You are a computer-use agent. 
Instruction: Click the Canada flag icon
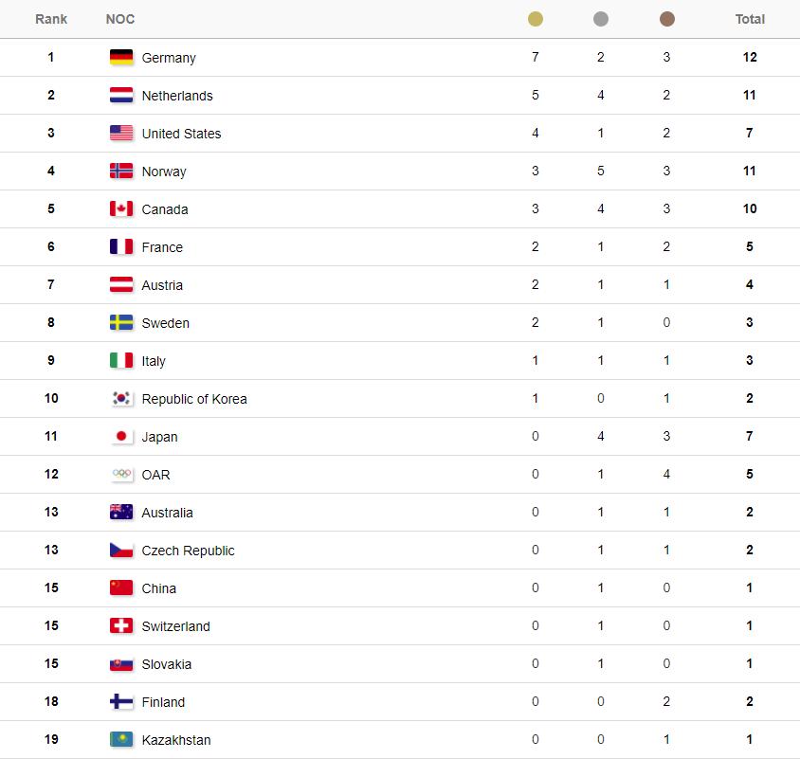point(121,209)
